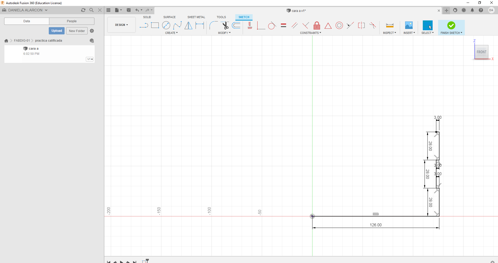The width and height of the screenshot is (498, 263).
Task: Expand the CREATE menu
Action: 171,33
